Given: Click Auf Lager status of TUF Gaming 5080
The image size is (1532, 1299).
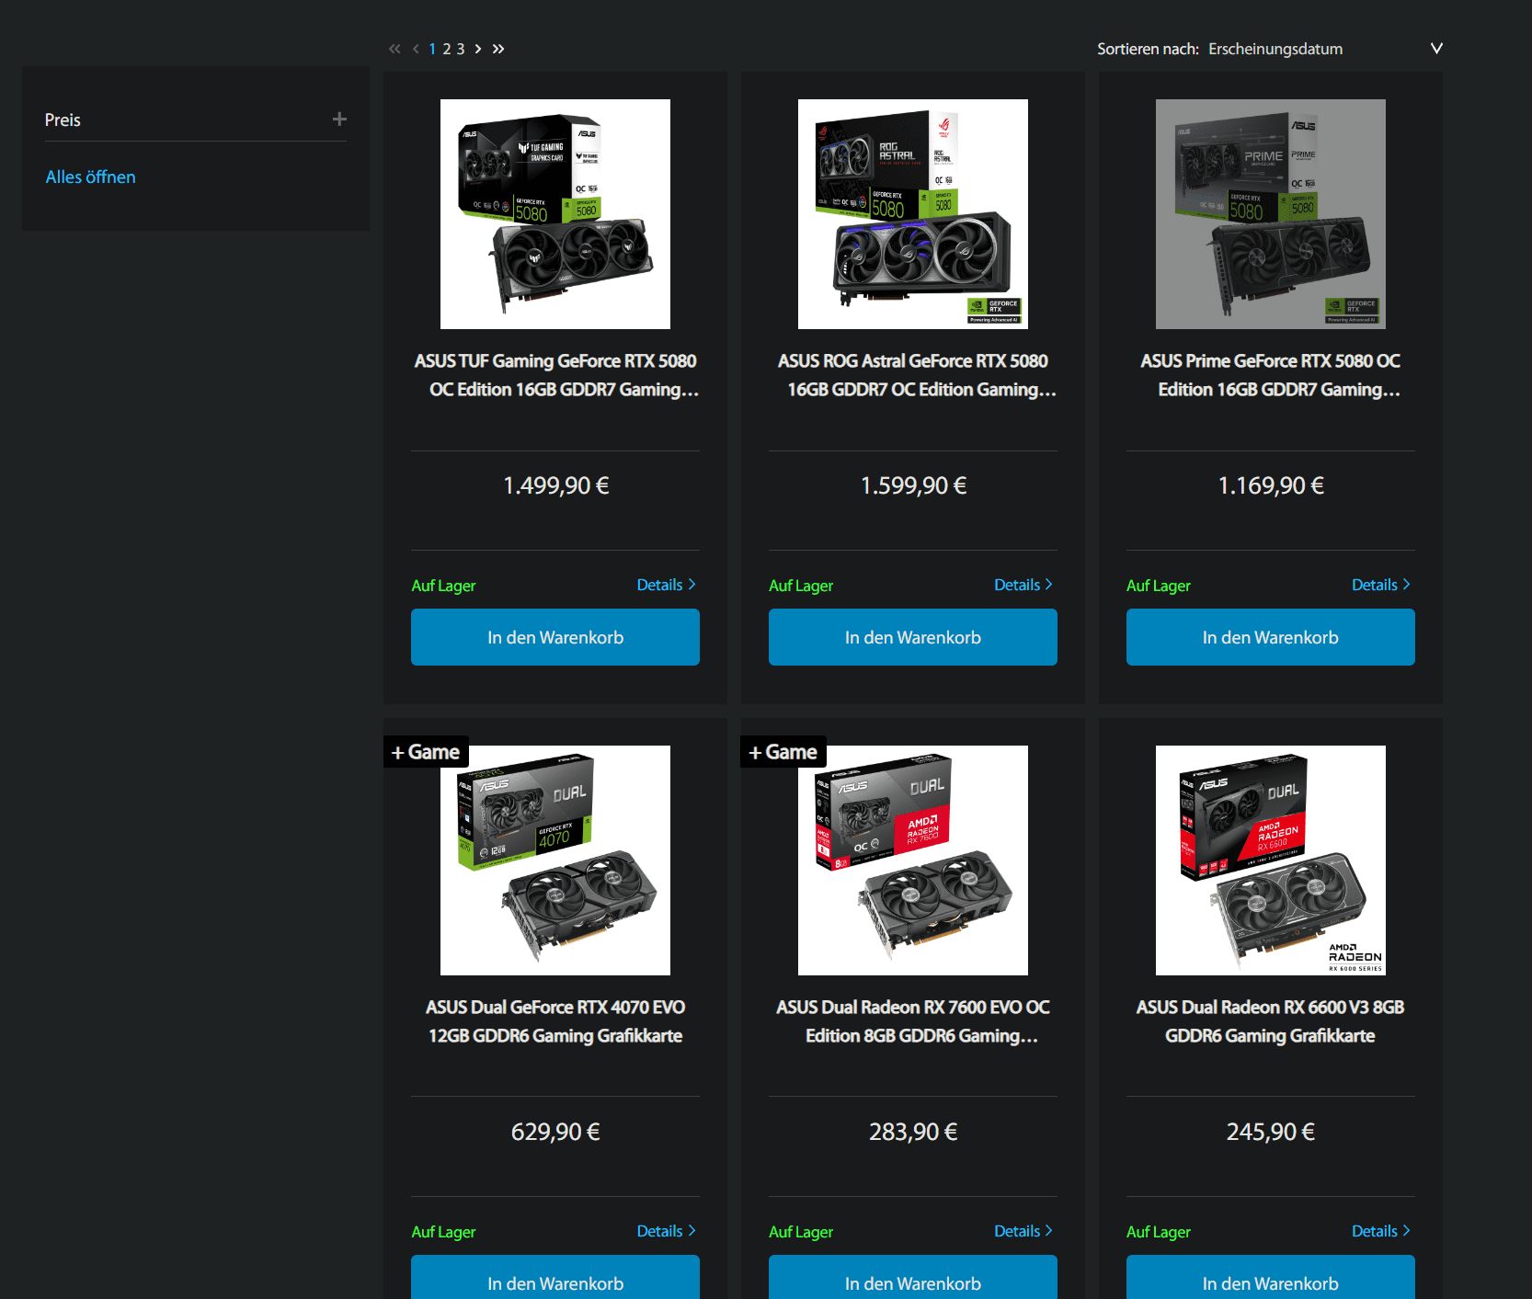Looking at the screenshot, I should (443, 586).
